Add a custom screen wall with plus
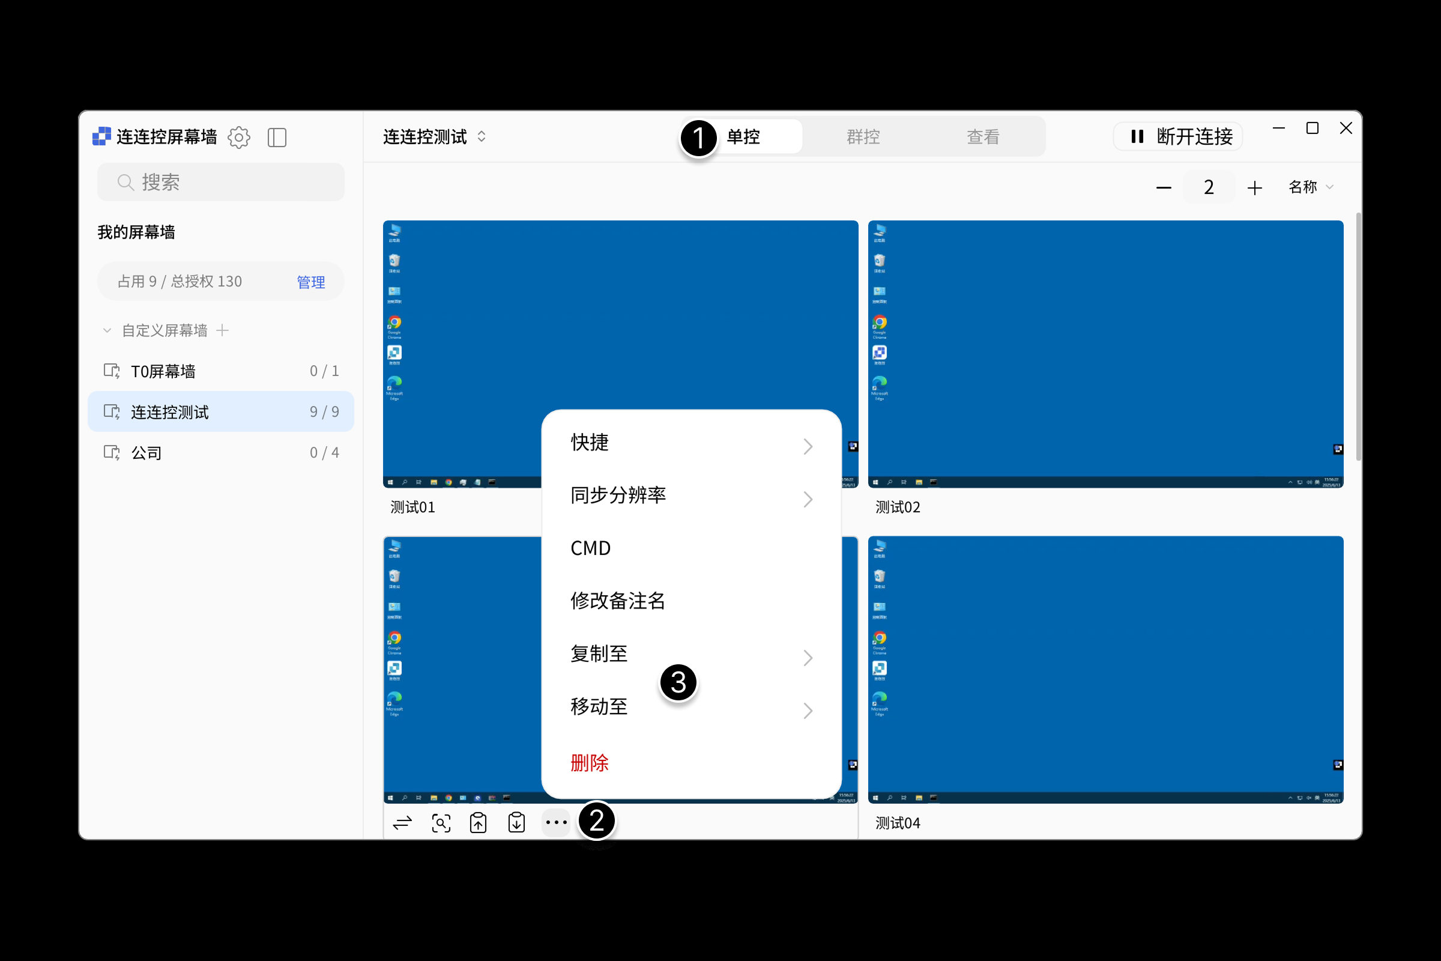The height and width of the screenshot is (961, 1441). [x=222, y=331]
